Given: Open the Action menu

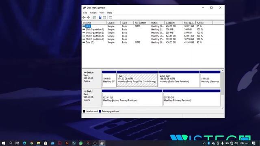Looking at the screenshot, I should click(x=93, y=13).
